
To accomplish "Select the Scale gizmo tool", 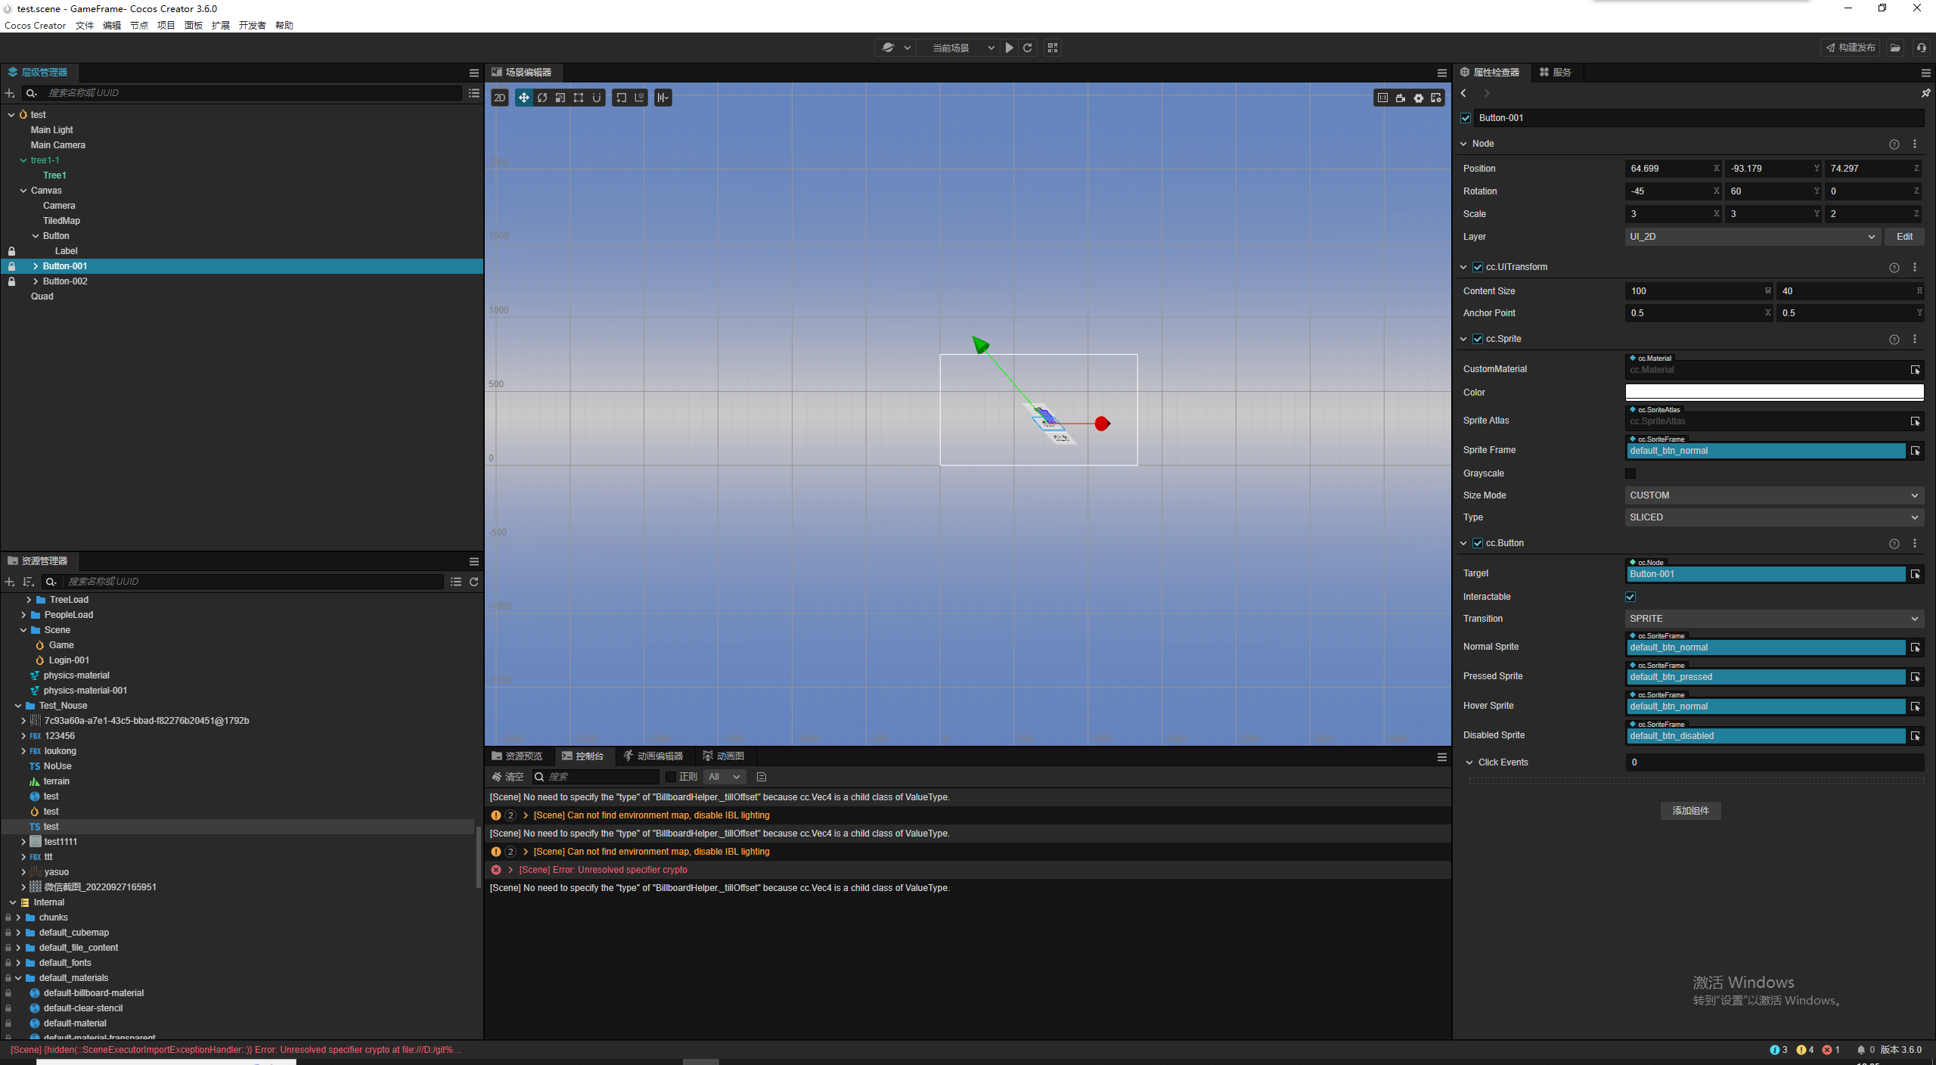I will (x=560, y=98).
